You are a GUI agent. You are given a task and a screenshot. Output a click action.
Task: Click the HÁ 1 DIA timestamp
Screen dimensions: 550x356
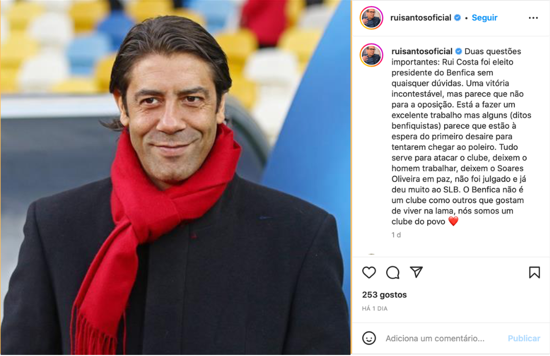pos(375,308)
